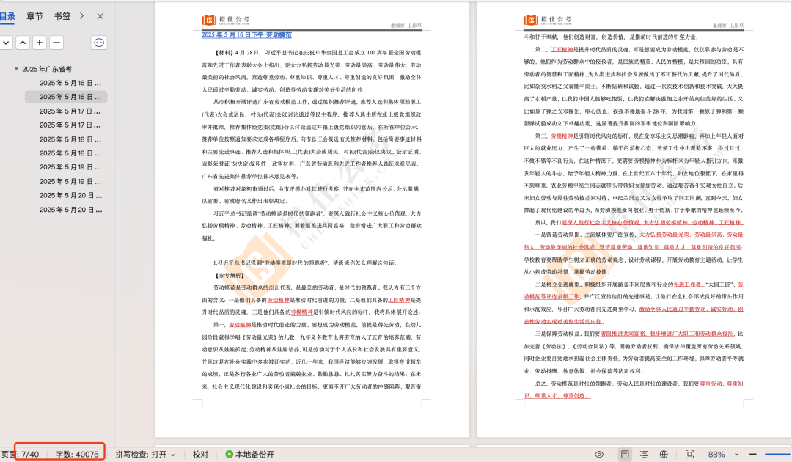Switch to the 章节 tab
Viewport: 792px width, 462px height.
[34, 16]
